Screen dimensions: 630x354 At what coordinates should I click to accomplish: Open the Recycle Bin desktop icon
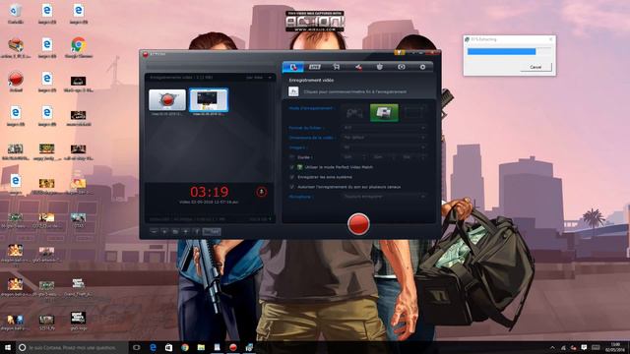point(16,13)
